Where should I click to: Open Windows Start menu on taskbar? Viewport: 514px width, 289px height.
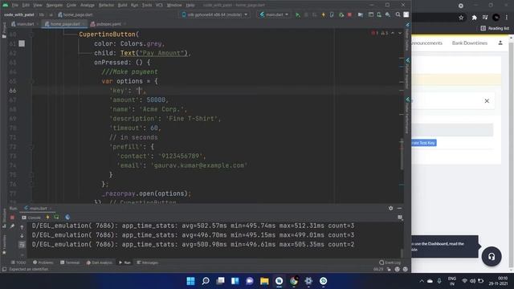(x=190, y=281)
